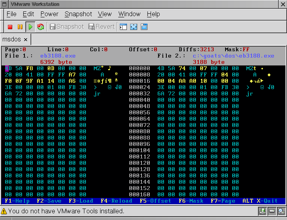Viewport: 287px width, 220px height.
Task: Click the yellow 9F byte in File 1
Action: click(x=30, y=81)
